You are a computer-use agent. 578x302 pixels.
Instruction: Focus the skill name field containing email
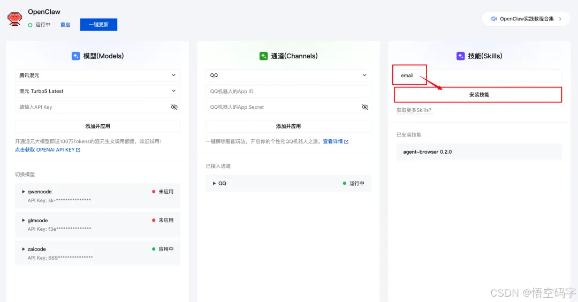(x=478, y=76)
